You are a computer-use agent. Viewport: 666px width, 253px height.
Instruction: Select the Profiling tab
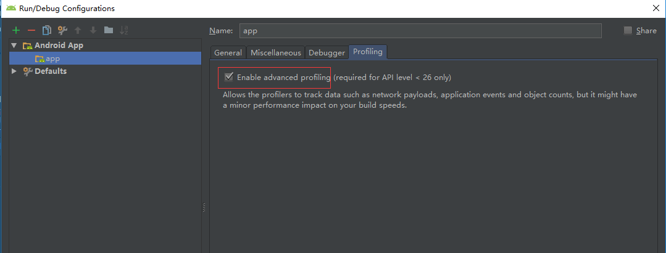coord(368,52)
